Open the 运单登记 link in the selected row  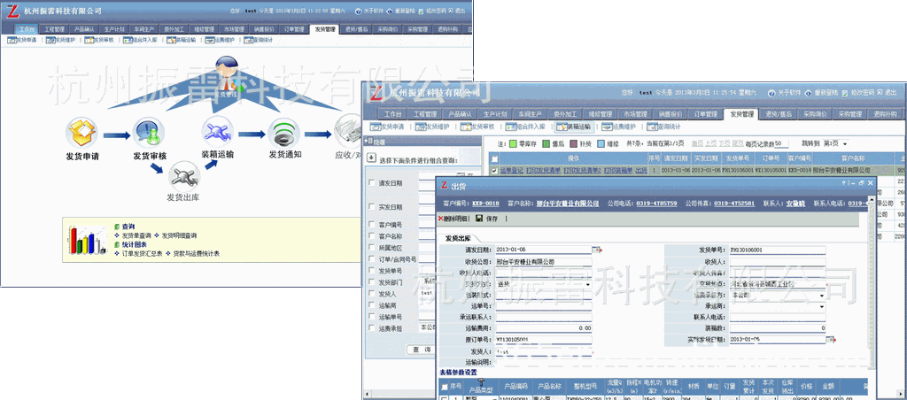coord(511,171)
